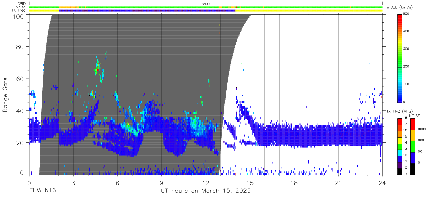Click the 40 tick on range gate axis
Image resolution: width=430 pixels, height=198 pixels.
[20, 111]
